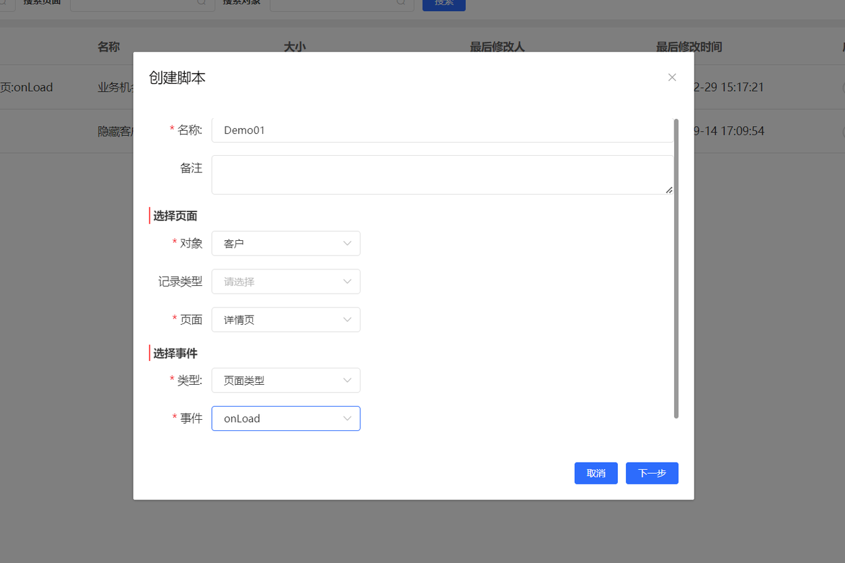Image resolution: width=845 pixels, height=563 pixels.
Task: Click the chevron arrow in 对象 field
Action: click(347, 244)
